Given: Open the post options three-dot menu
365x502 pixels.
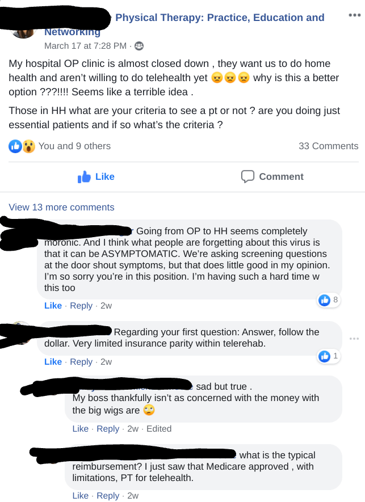Looking at the screenshot, I should click(x=354, y=15).
